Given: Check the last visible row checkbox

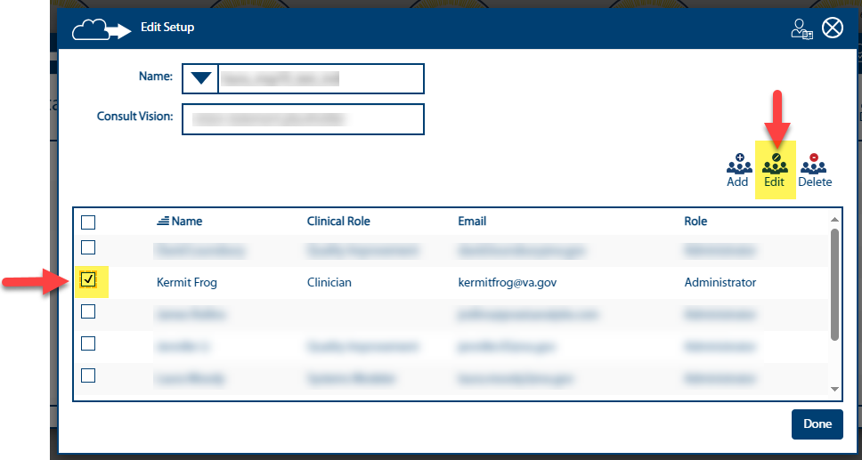Looking at the screenshot, I should click(x=88, y=375).
